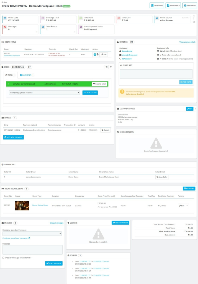Click the Demo Deluxe Room thumbnail image
This screenshot has width=198, height=284.
[x=22, y=206]
